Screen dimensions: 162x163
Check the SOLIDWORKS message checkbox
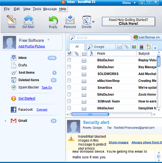click(69, 74)
